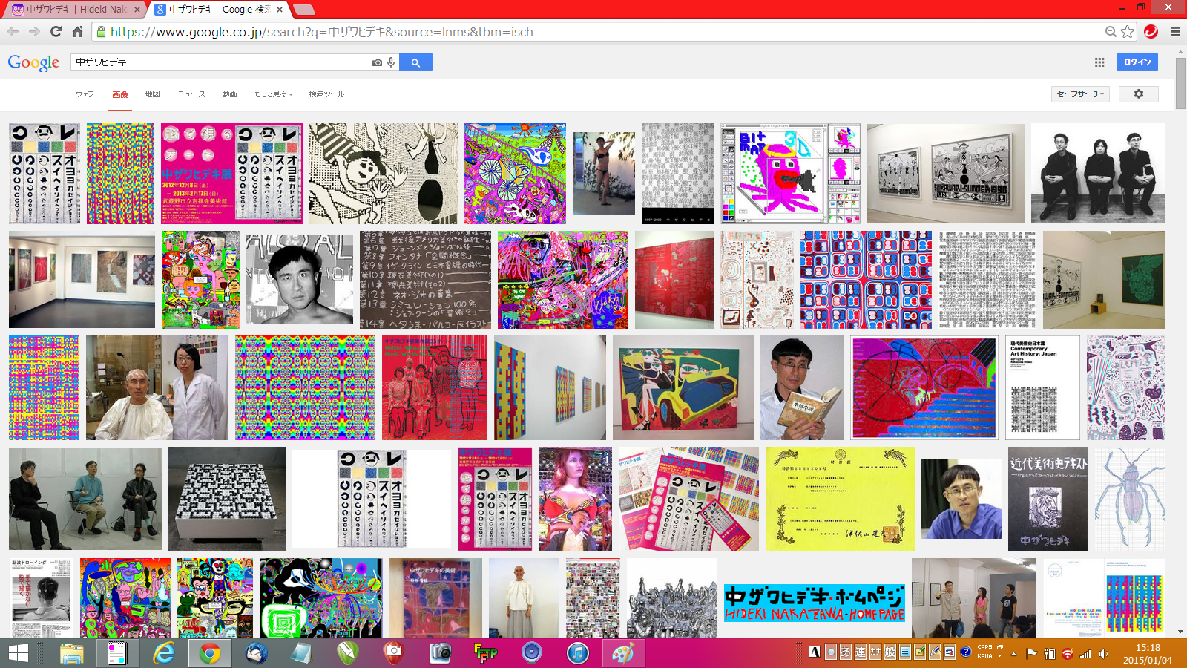The width and height of the screenshot is (1187, 668).
Task: Start voice search with microphone icon
Action: pyautogui.click(x=391, y=62)
